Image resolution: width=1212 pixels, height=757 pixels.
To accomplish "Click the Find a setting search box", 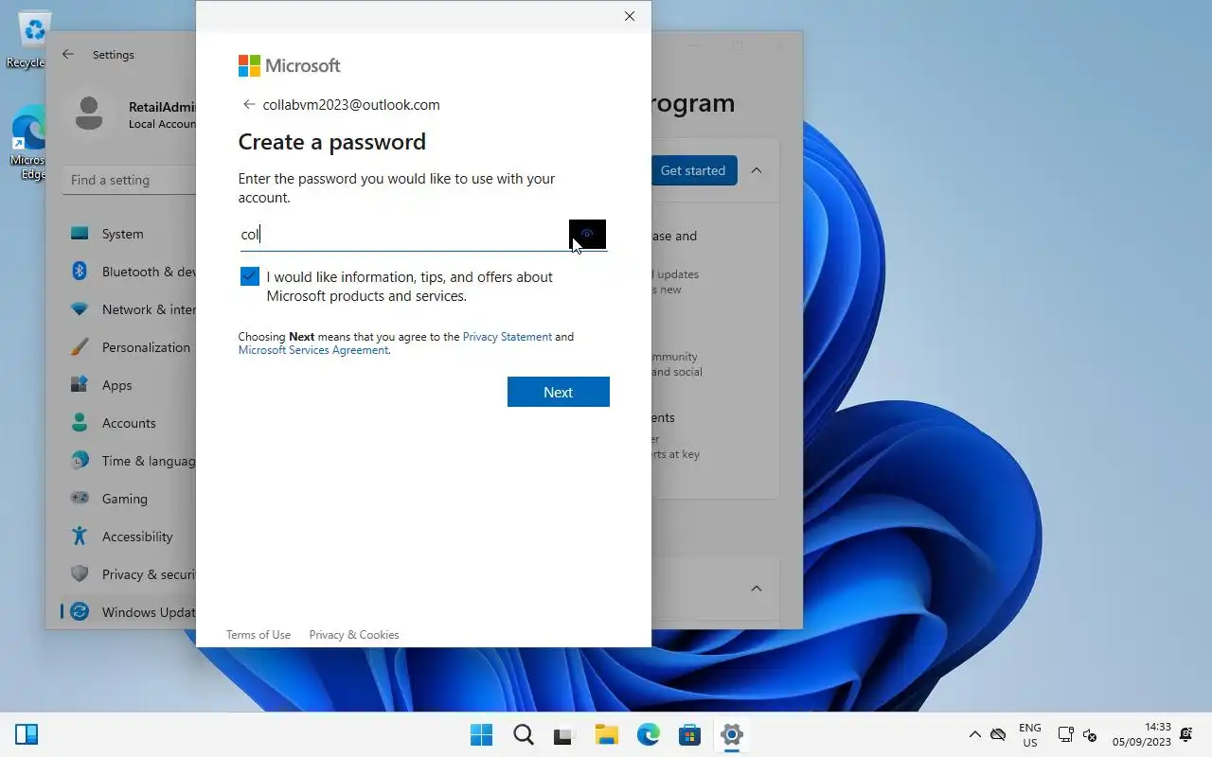I will coord(130,180).
